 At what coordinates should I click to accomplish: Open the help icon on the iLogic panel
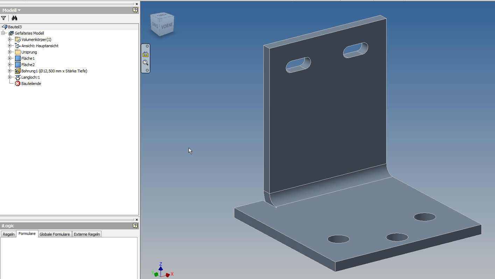click(x=135, y=226)
